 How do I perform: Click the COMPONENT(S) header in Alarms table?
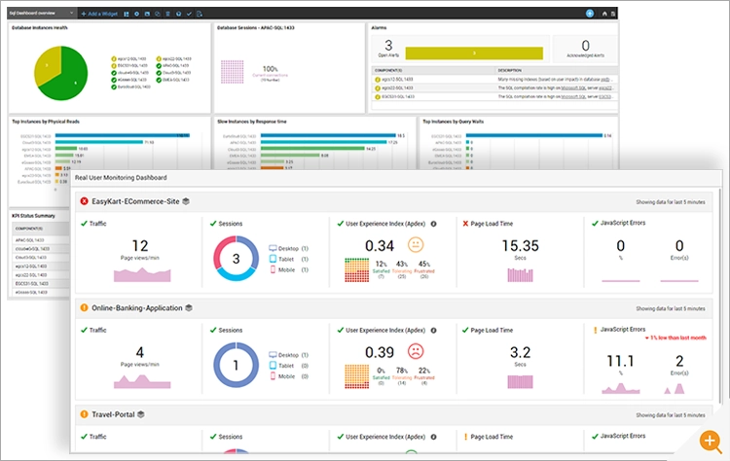388,71
